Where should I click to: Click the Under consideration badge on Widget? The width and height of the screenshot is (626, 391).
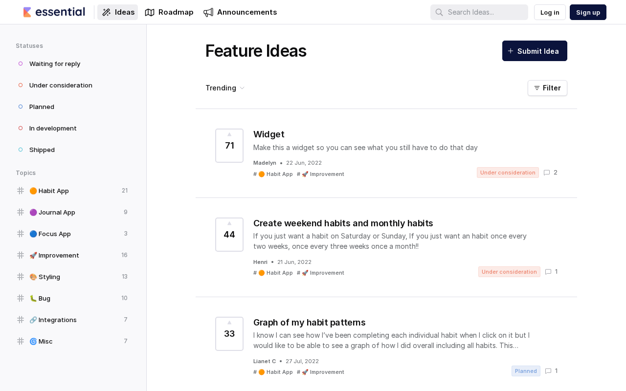[x=508, y=173]
